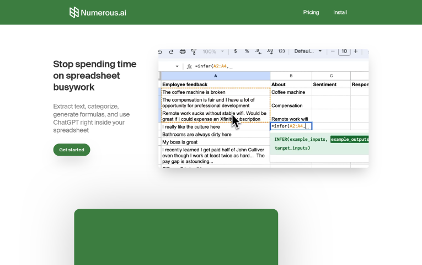Select the 'Remote work sucks' feedback cell

click(216, 116)
